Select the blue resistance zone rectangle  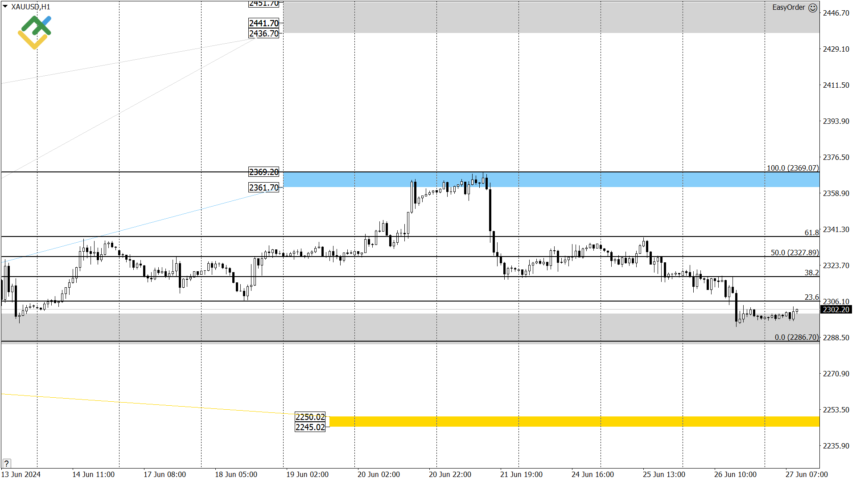(551, 179)
